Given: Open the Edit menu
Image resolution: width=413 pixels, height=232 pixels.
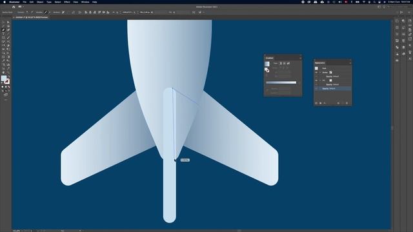Looking at the screenshot, I should coord(32,2).
